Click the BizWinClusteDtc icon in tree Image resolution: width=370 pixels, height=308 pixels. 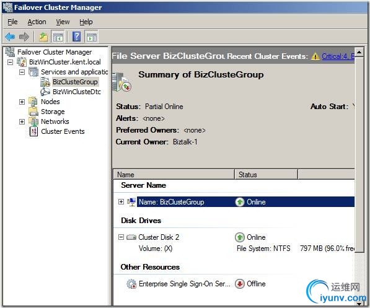(45, 92)
